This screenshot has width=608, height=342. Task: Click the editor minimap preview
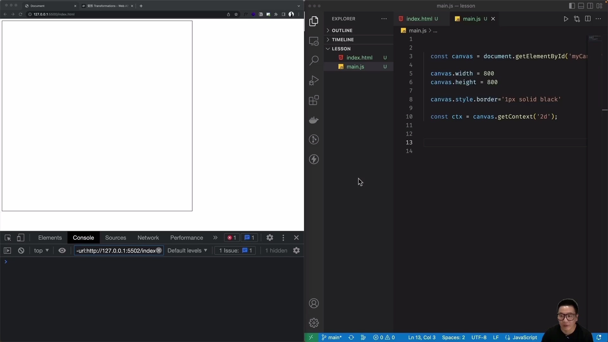pyautogui.click(x=594, y=38)
